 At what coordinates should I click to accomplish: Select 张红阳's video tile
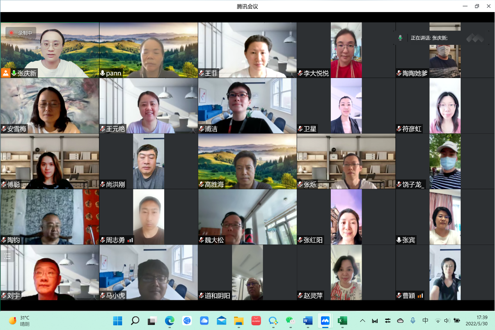(346, 217)
